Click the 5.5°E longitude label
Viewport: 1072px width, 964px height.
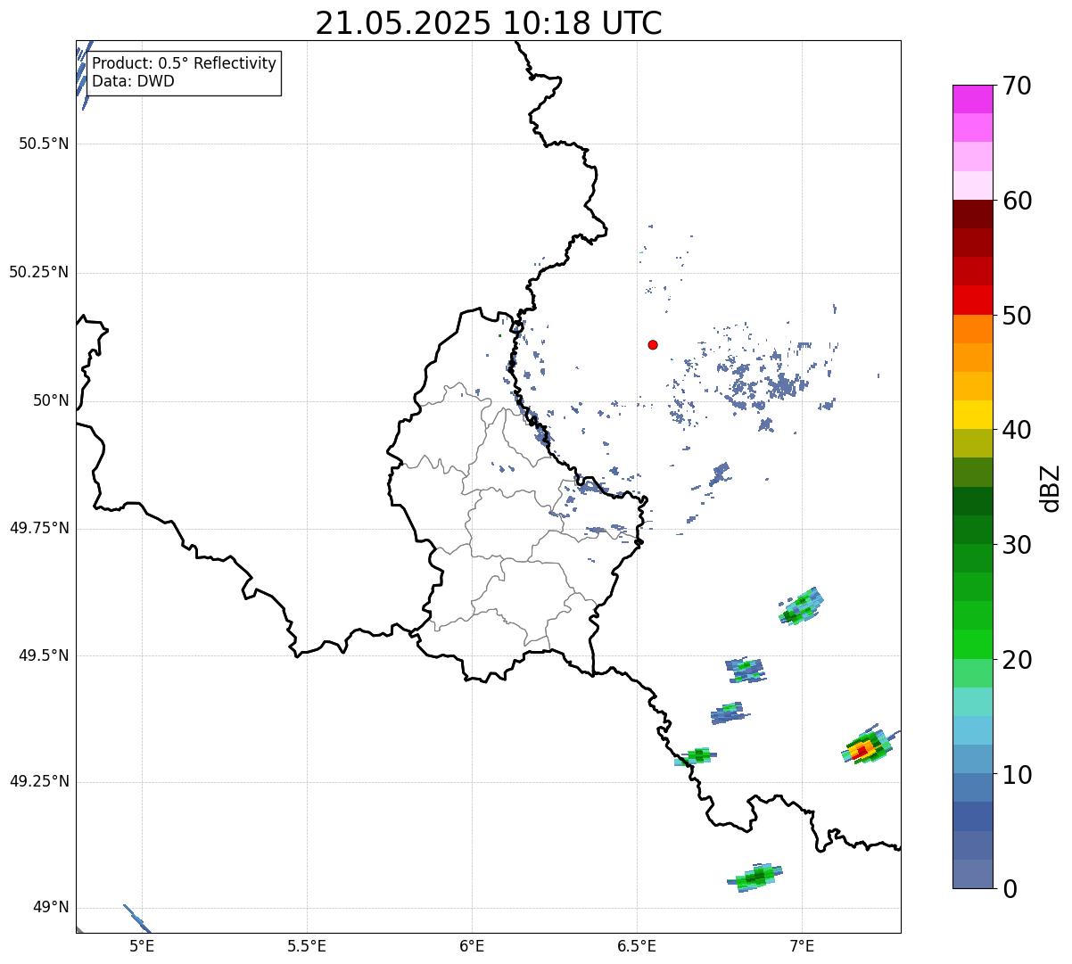click(x=307, y=945)
